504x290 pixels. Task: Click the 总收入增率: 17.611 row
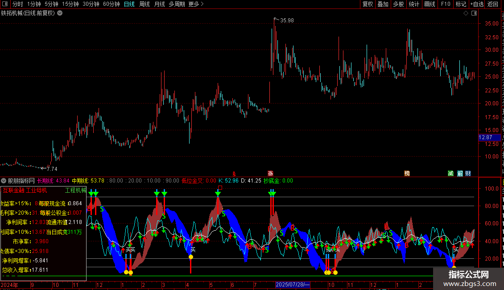tap(25, 270)
